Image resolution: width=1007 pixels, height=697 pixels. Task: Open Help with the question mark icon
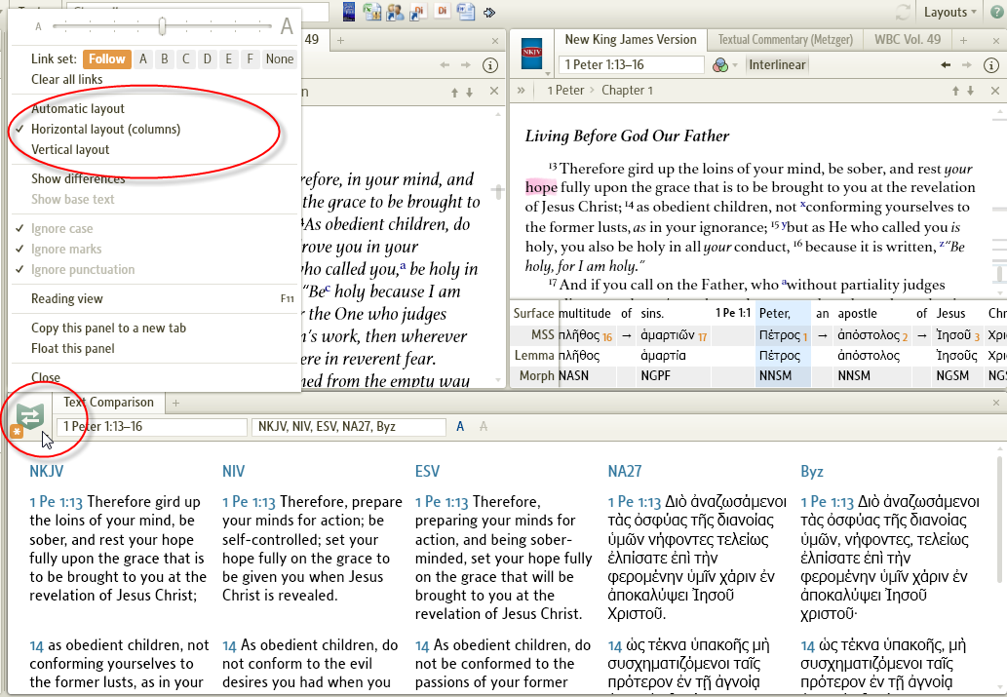pos(996,13)
